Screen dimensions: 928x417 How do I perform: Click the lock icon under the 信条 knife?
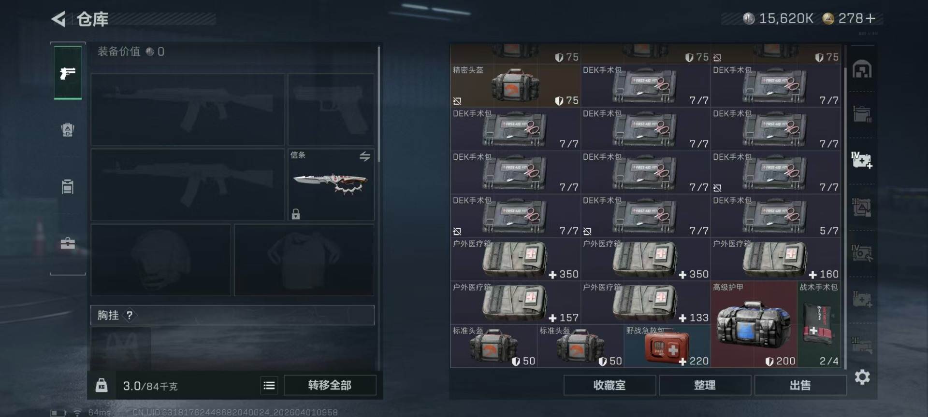point(296,213)
